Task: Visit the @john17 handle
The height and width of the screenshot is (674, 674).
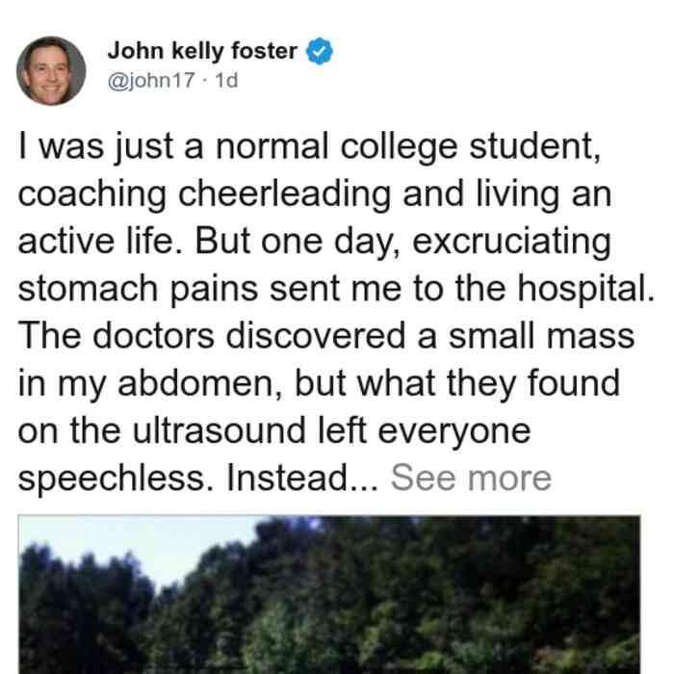Action: 151,80
